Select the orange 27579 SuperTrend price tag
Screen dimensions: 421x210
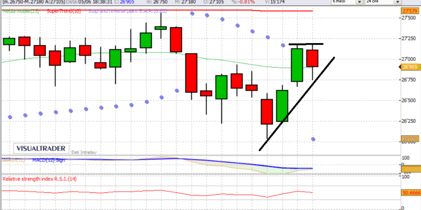(410, 10)
